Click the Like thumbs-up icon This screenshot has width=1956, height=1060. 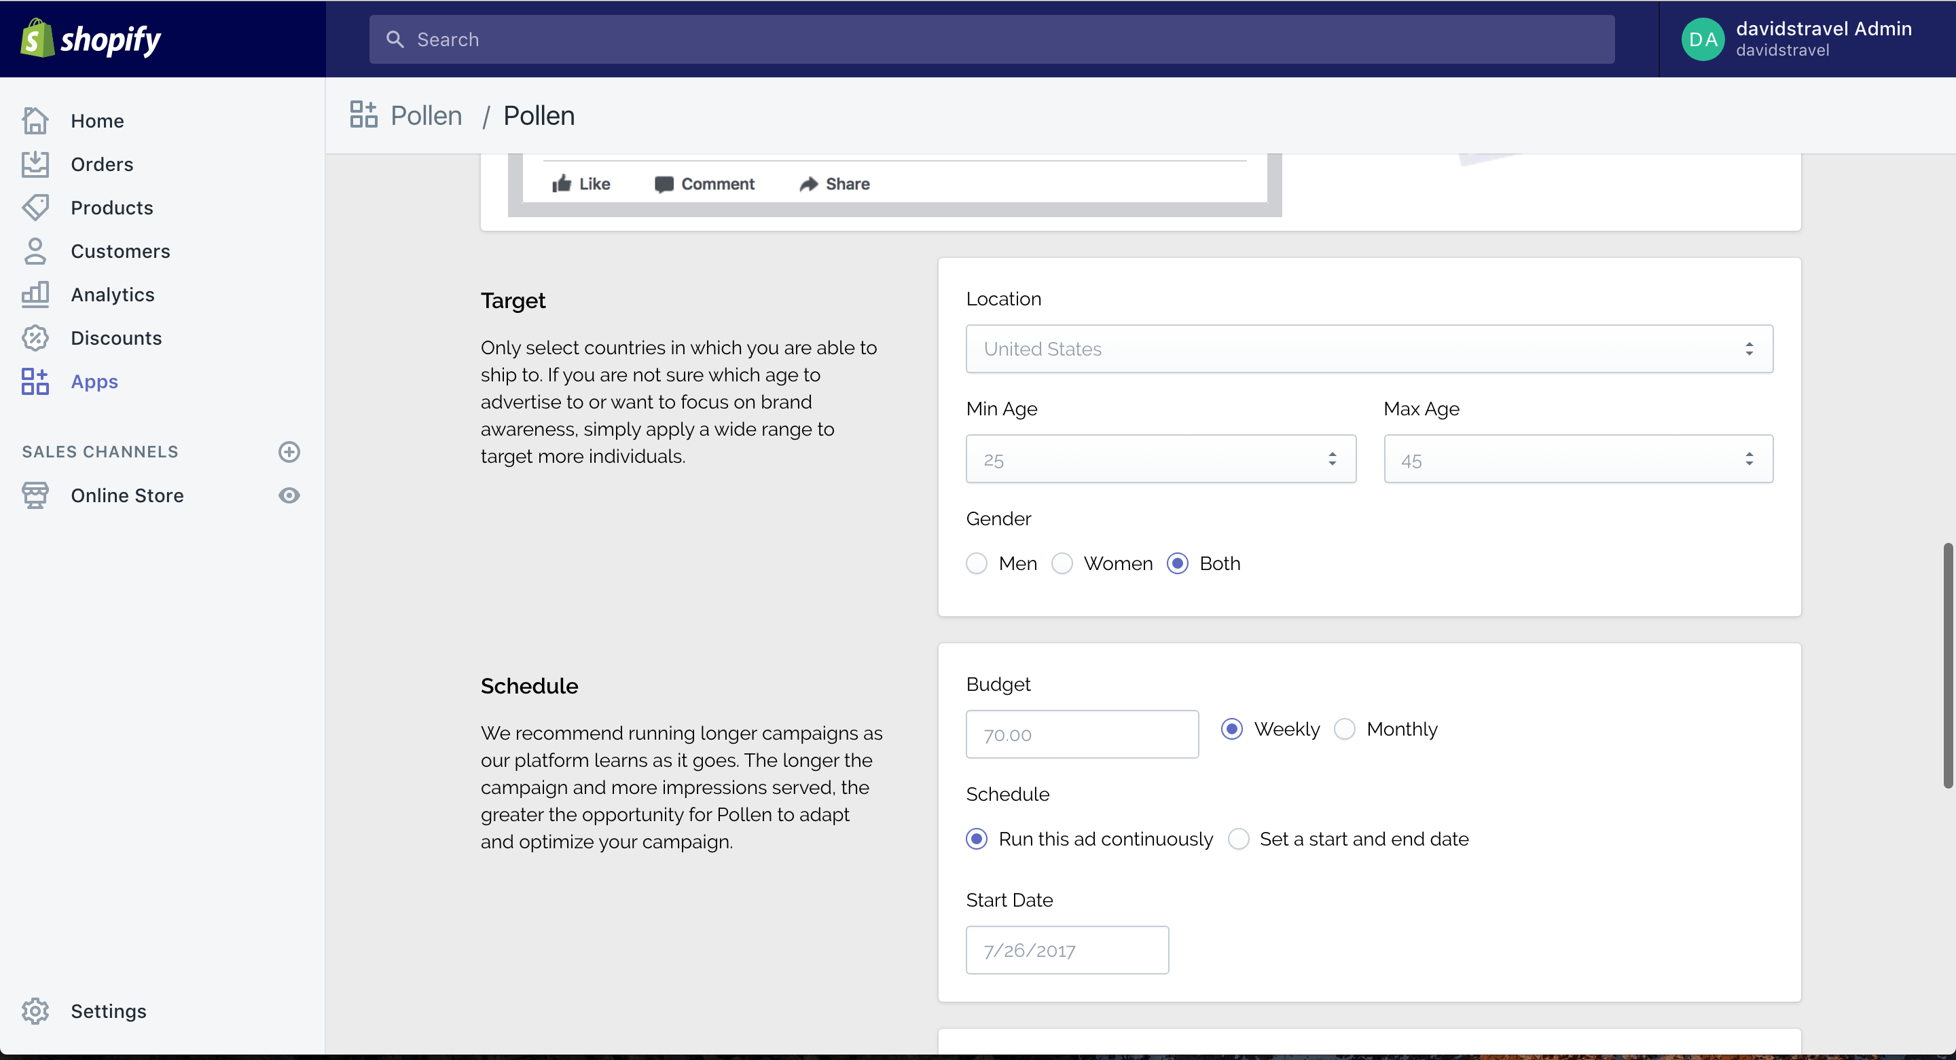tap(561, 184)
